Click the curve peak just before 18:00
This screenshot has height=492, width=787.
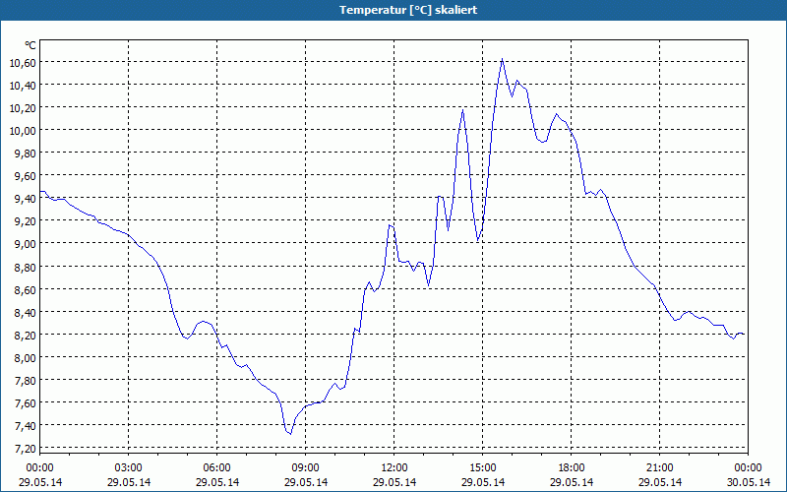coord(557,114)
